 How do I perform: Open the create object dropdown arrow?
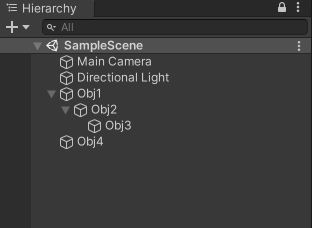coord(26,27)
